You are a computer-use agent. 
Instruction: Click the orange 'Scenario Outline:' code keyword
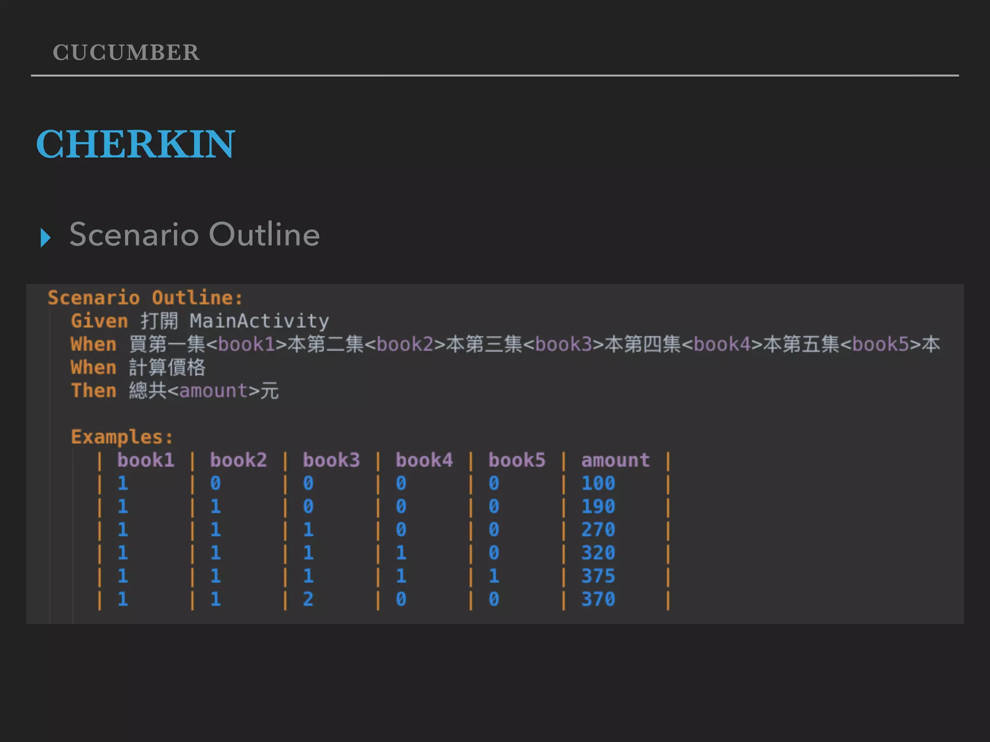[145, 298]
